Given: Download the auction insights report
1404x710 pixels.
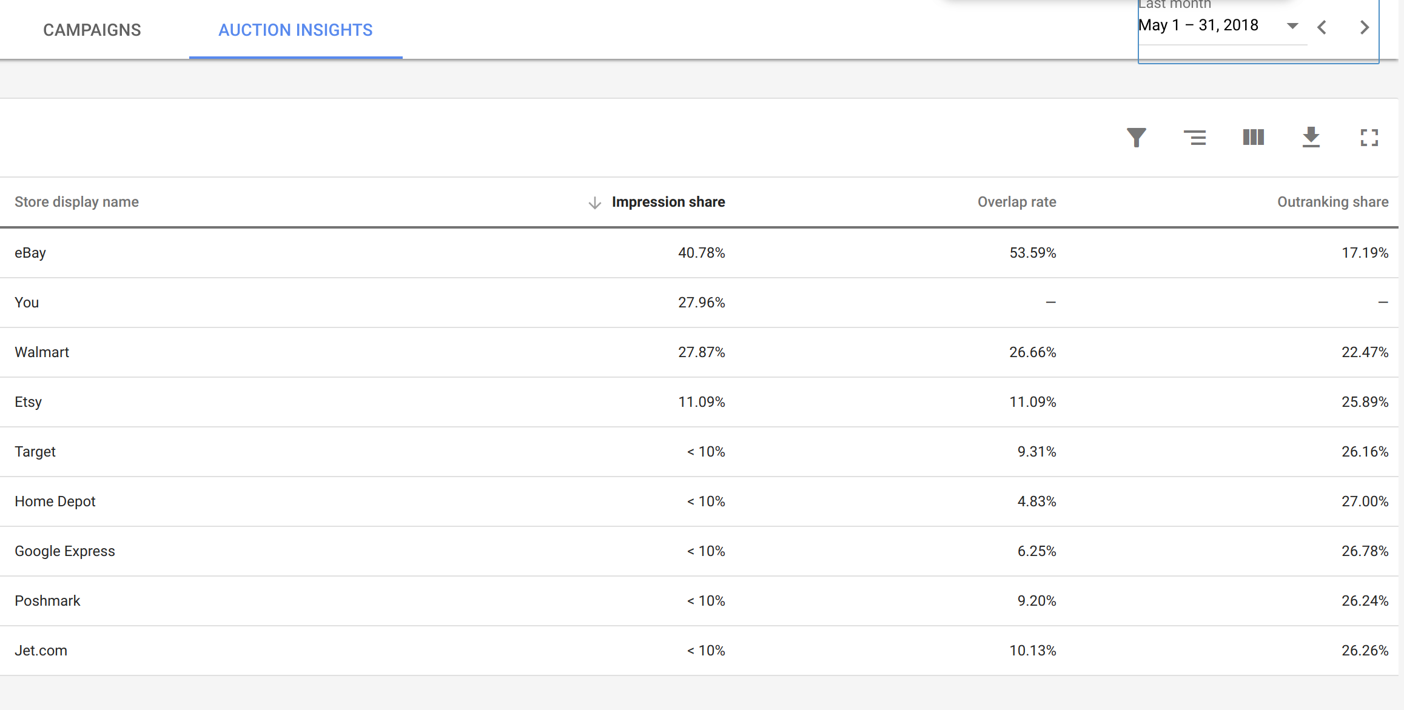Looking at the screenshot, I should (1311, 138).
